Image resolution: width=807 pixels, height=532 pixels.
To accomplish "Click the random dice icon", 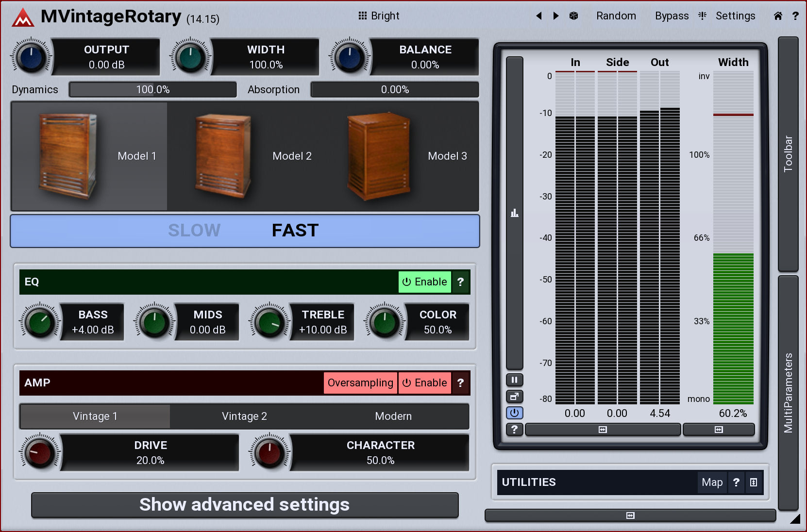I will (573, 16).
